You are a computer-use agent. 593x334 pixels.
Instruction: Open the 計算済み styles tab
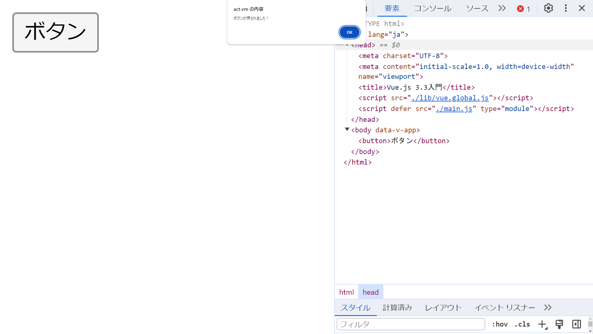[397, 307]
